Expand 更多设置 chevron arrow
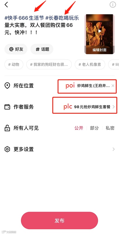The width and height of the screenshot is (119, 235). point(113,149)
